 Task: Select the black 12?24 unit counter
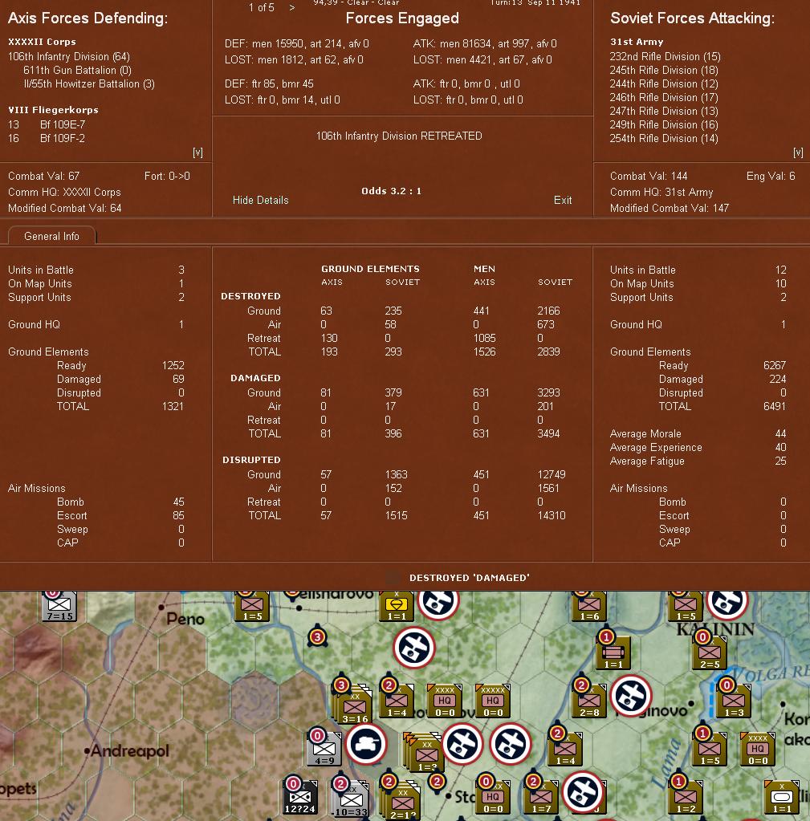pos(300,798)
